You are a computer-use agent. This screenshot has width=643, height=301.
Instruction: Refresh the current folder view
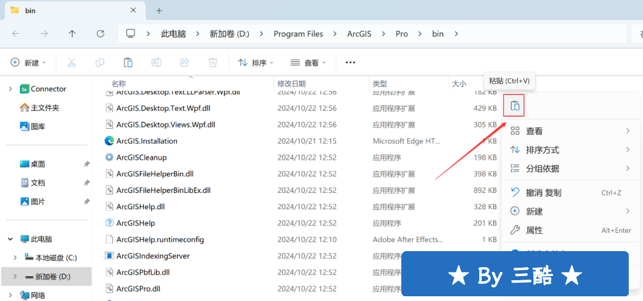tap(100, 34)
